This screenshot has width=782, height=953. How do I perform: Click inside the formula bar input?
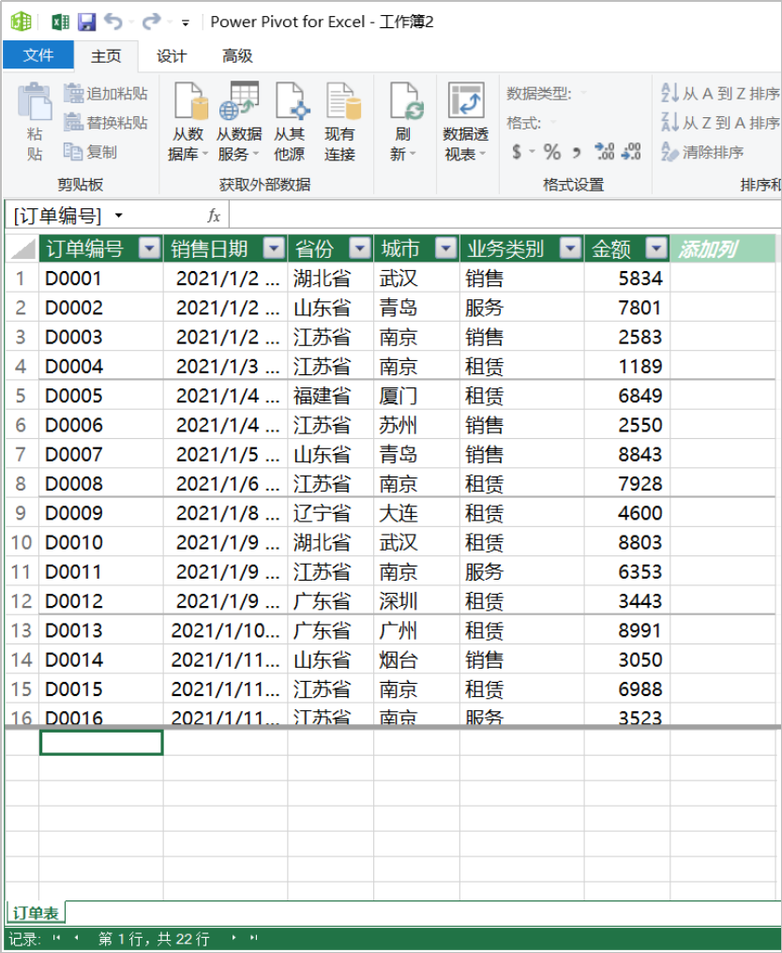(497, 217)
